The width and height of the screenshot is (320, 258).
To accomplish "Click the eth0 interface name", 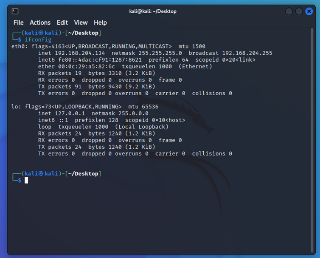I will 18,46.
